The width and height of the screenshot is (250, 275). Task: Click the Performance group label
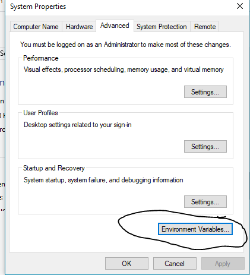[x=41, y=58]
